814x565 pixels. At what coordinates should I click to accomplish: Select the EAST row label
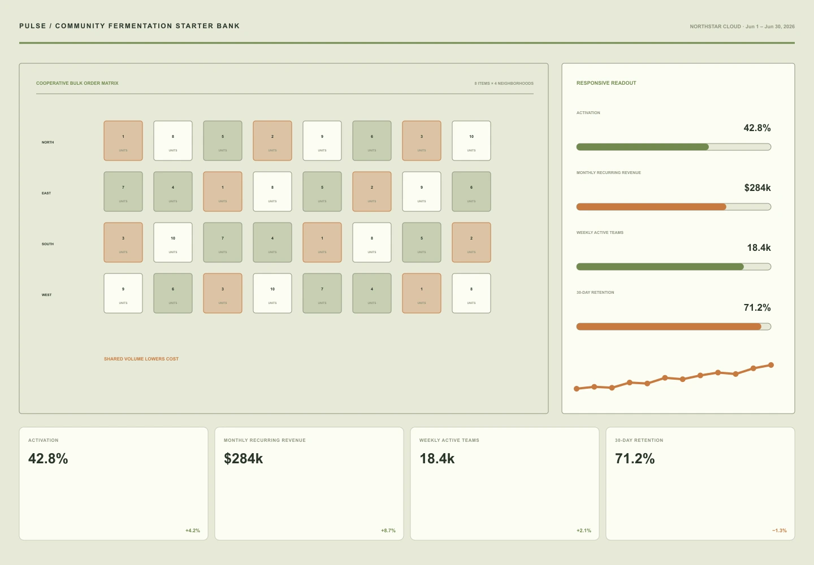[46, 193]
